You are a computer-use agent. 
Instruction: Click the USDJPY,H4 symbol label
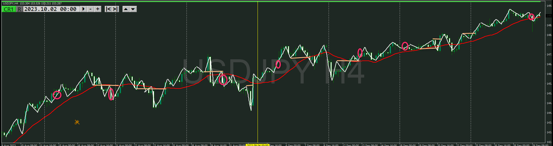pyautogui.click(x=10, y=4)
